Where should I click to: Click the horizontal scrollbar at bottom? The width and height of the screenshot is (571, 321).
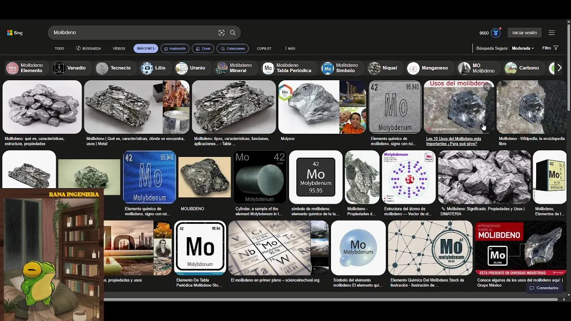click(x=330, y=300)
